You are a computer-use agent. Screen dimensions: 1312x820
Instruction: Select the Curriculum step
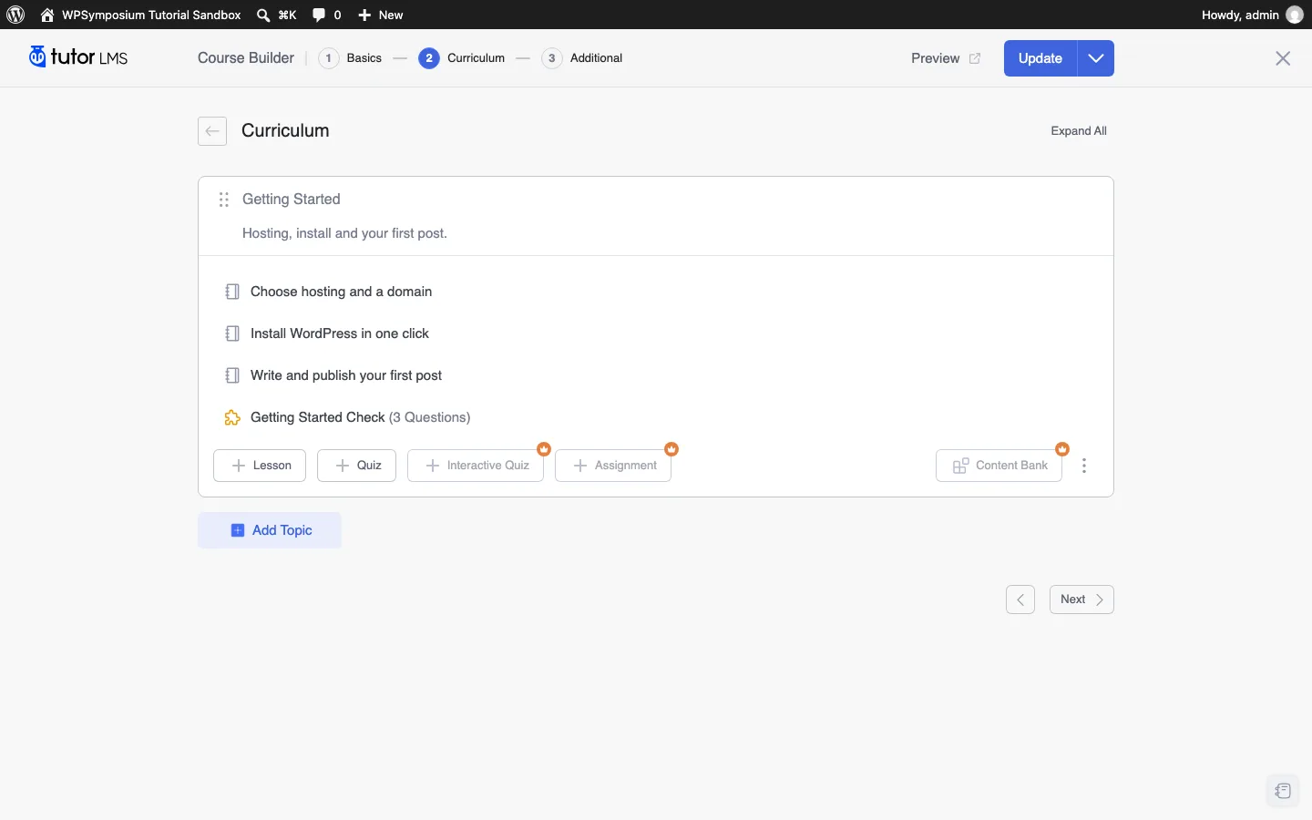pyautogui.click(x=461, y=58)
